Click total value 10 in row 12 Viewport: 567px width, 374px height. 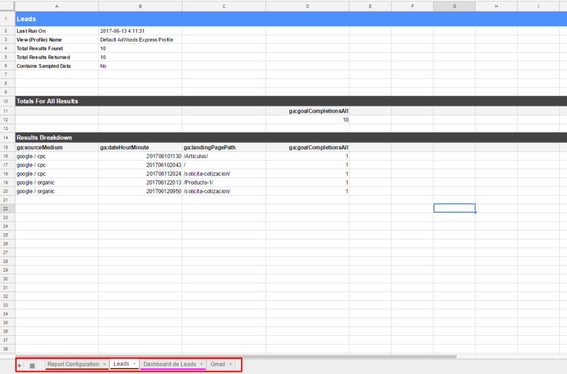tap(307, 120)
